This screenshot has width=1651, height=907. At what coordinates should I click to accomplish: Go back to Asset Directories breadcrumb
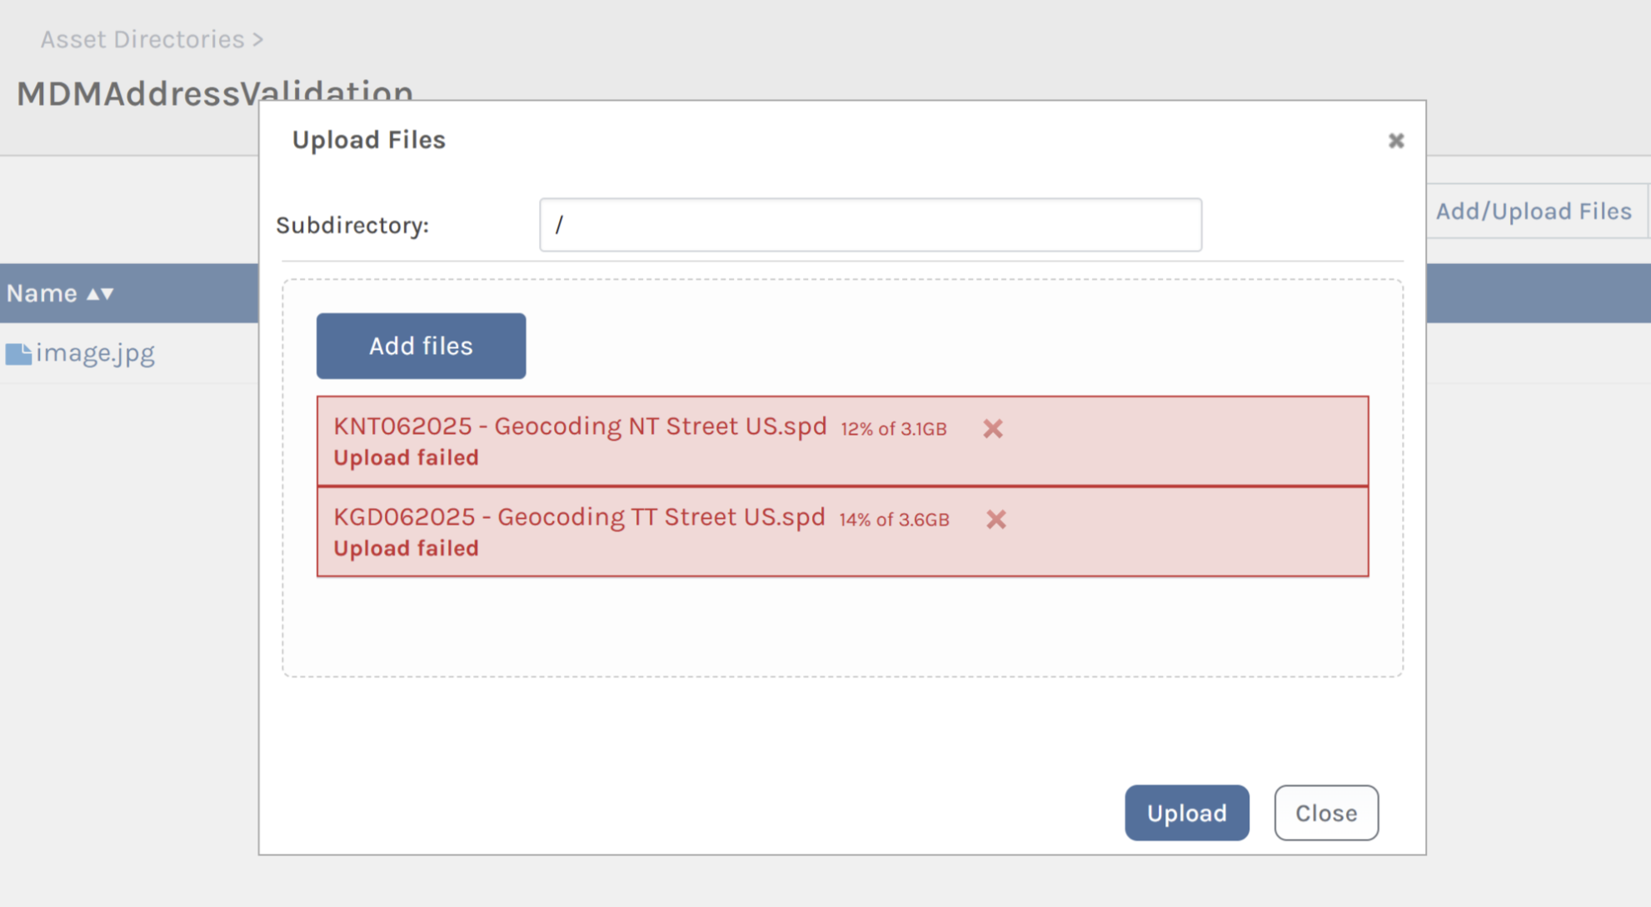pyautogui.click(x=142, y=39)
